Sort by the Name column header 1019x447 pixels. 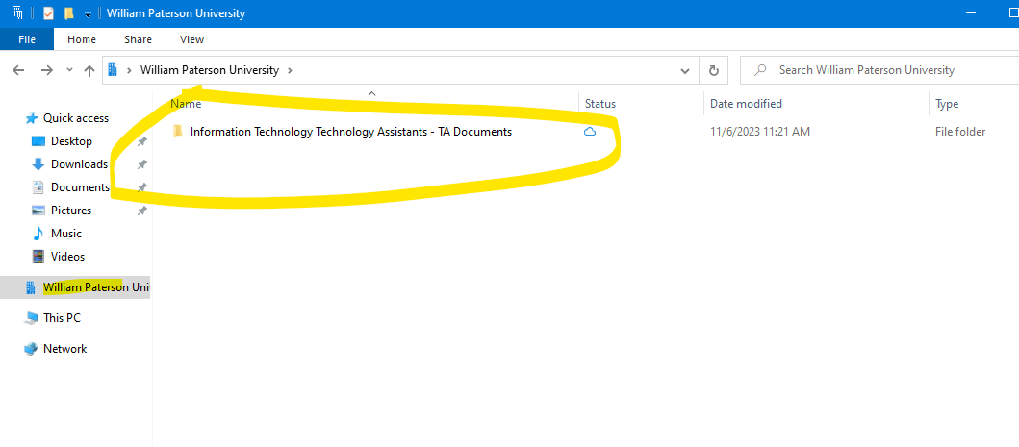pos(187,104)
